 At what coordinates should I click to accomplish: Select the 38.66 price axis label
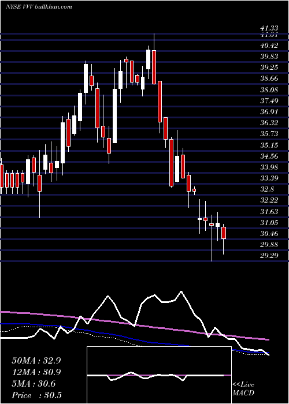[269, 78]
